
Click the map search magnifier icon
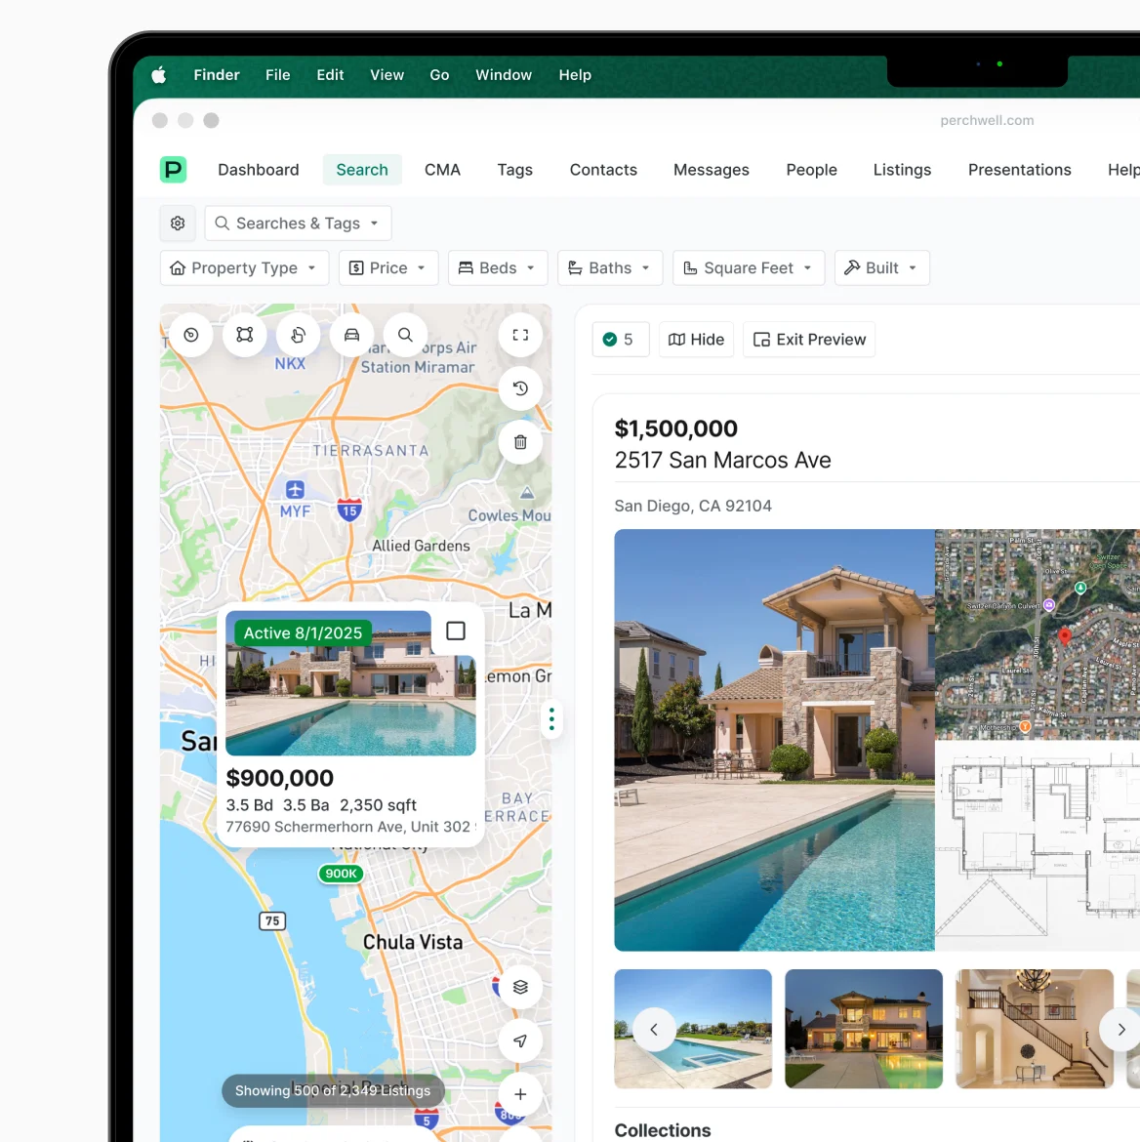tap(405, 335)
